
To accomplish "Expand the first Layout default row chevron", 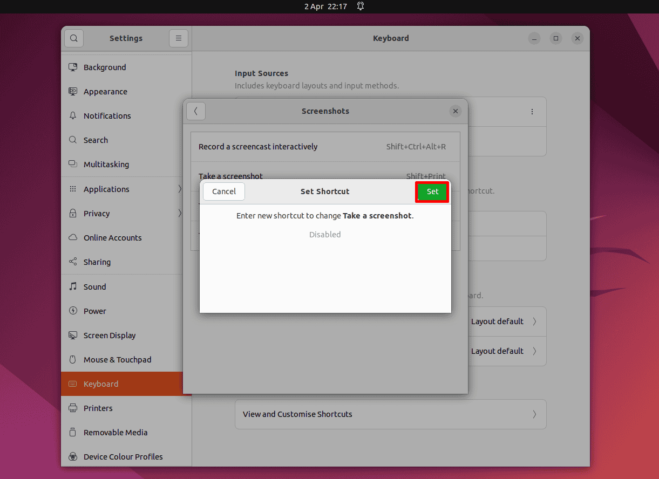I will coord(534,321).
